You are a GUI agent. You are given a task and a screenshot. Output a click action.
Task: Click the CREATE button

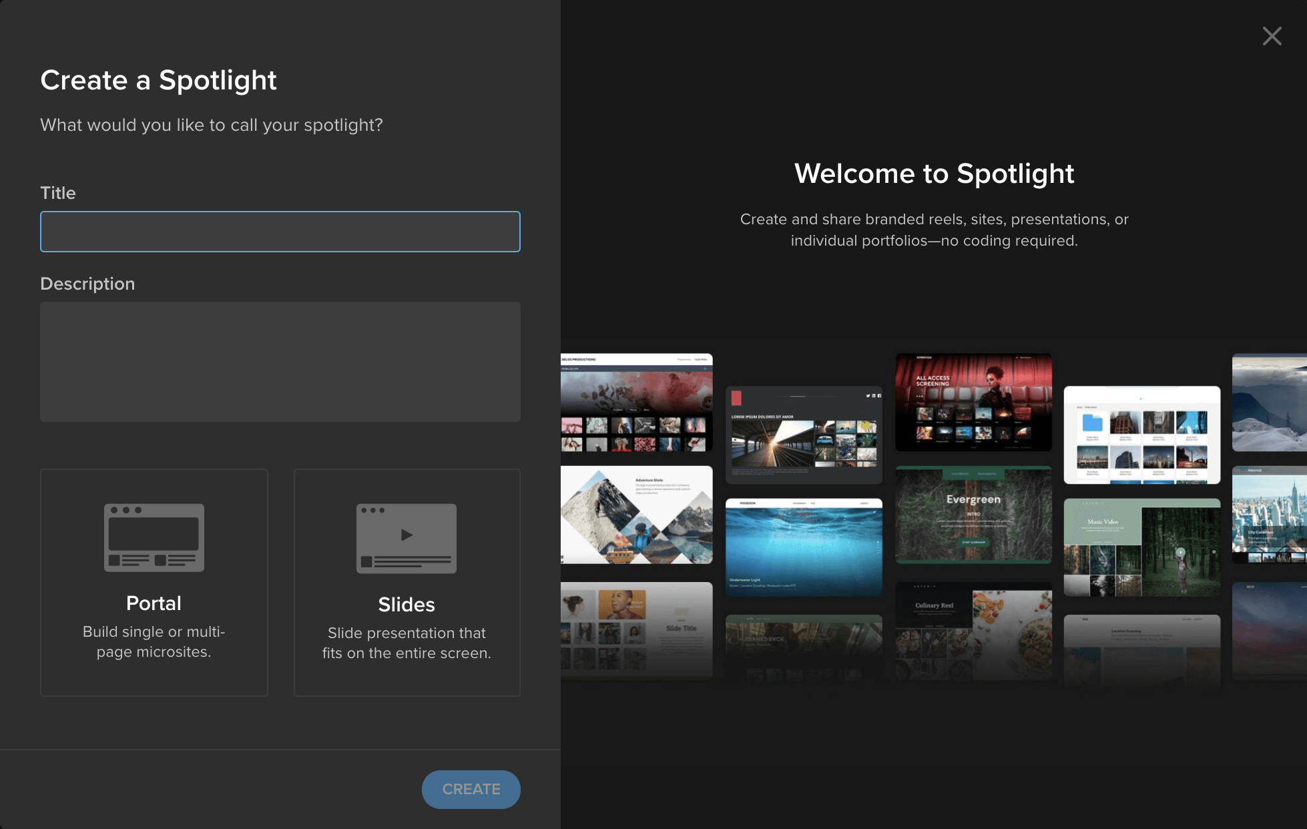point(471,789)
